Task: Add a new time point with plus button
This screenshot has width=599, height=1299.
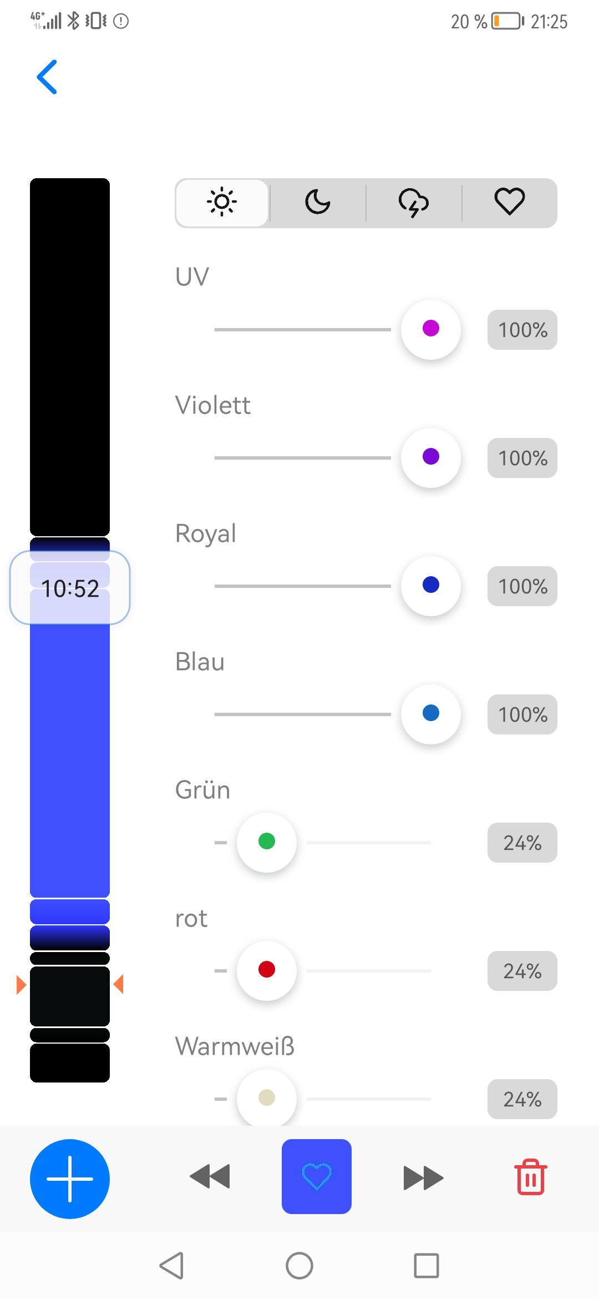Action: 70,1179
